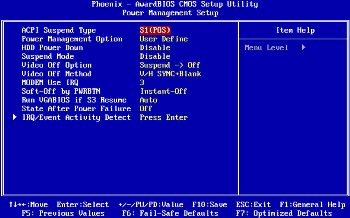The width and height of the screenshot is (350, 218).
Task: Click the F7: Optimized Defaults hint
Action: click(284, 213)
